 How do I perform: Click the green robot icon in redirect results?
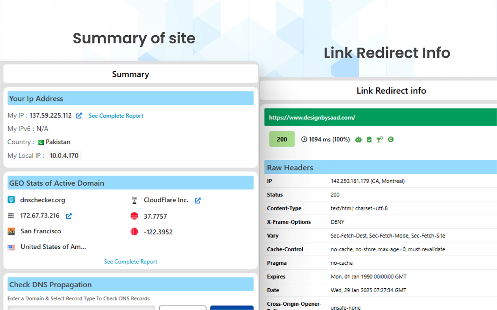(358, 139)
